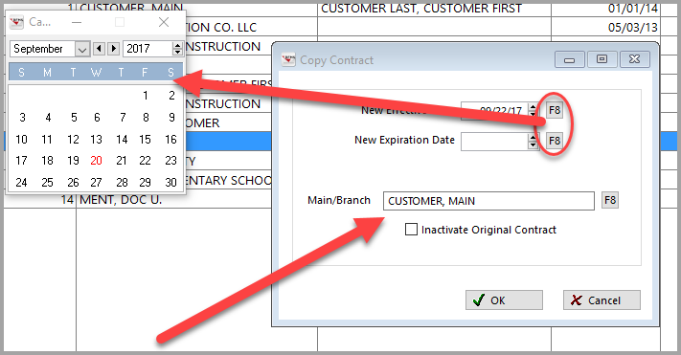681x355 pixels.
Task: Click the New Effective Date field
Action: coord(494,111)
